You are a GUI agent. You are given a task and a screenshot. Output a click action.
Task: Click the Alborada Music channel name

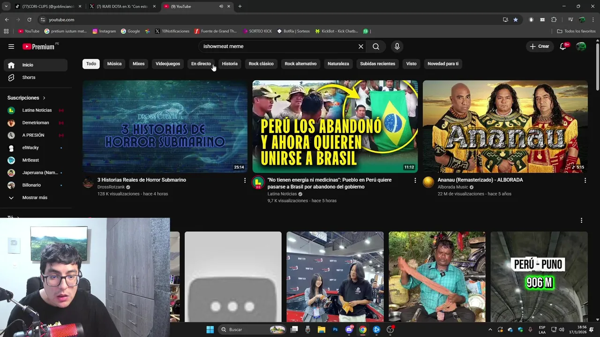click(453, 187)
